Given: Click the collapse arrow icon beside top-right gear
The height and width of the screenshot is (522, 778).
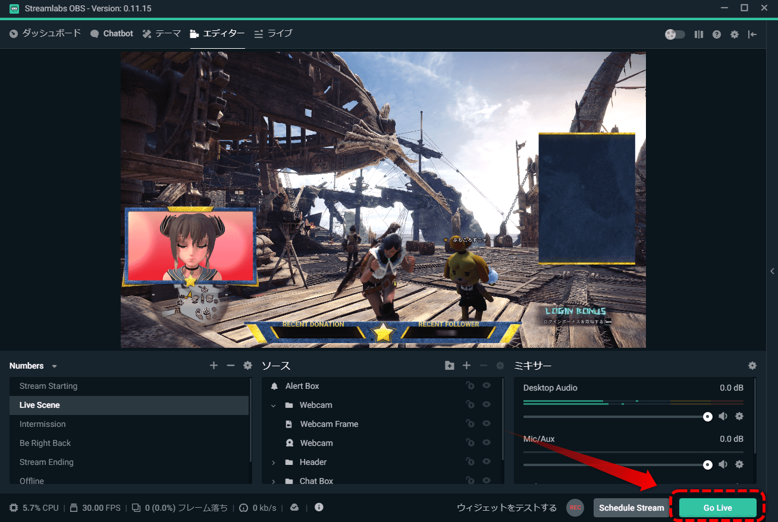Looking at the screenshot, I should click(x=752, y=34).
